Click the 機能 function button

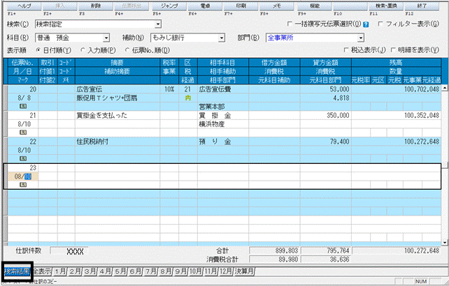click(x=315, y=6)
